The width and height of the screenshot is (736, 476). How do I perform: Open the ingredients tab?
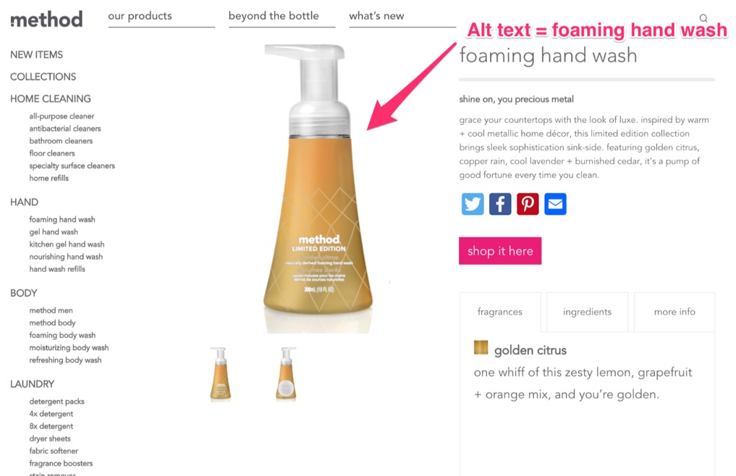[587, 312]
